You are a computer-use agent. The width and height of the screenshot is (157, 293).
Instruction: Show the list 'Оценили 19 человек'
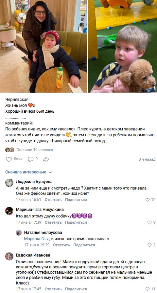(35, 150)
